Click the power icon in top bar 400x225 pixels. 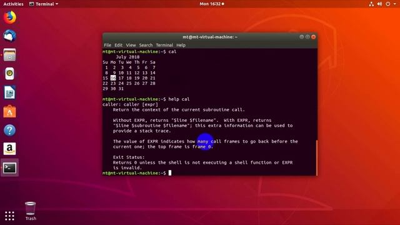point(387,4)
